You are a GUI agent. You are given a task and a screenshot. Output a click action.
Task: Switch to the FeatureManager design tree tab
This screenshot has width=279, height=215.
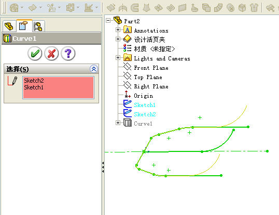(x=9, y=26)
